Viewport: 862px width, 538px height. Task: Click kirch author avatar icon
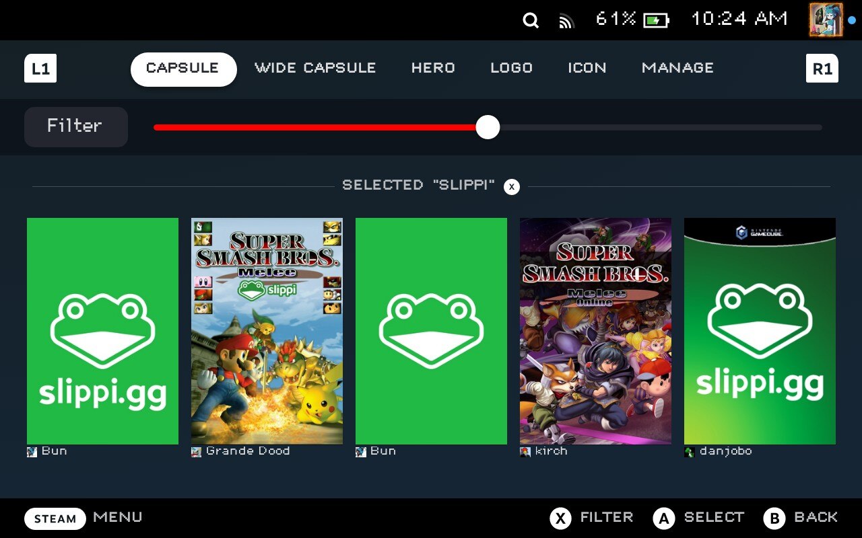point(525,452)
